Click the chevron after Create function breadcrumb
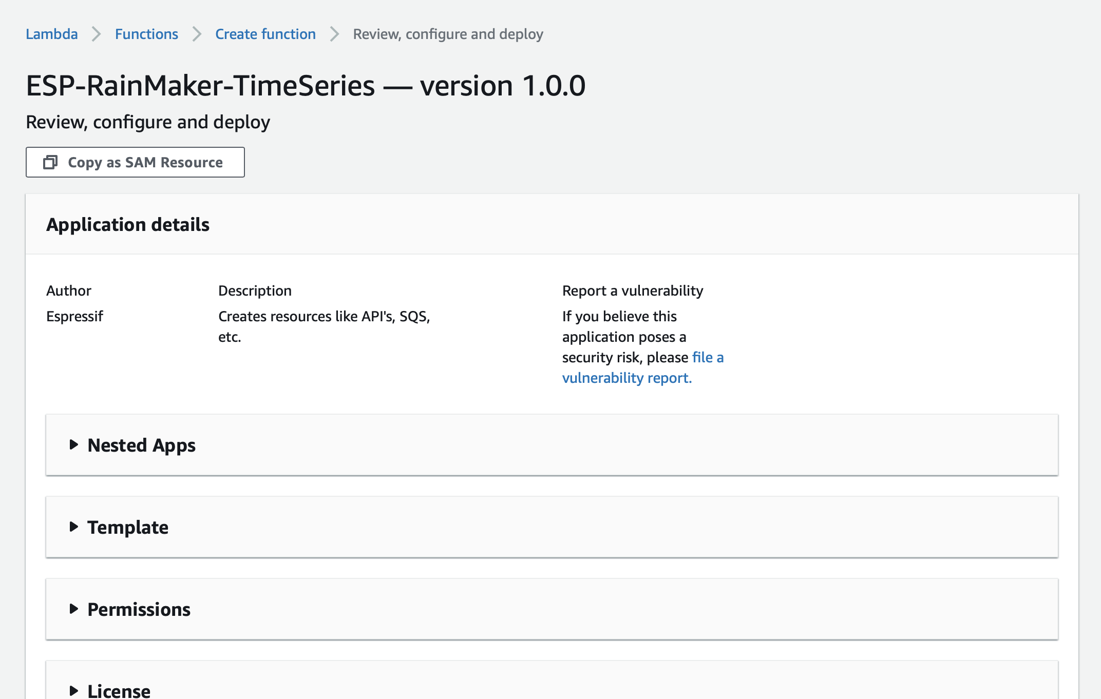Screen dimensions: 1101x699 pyautogui.click(x=334, y=34)
